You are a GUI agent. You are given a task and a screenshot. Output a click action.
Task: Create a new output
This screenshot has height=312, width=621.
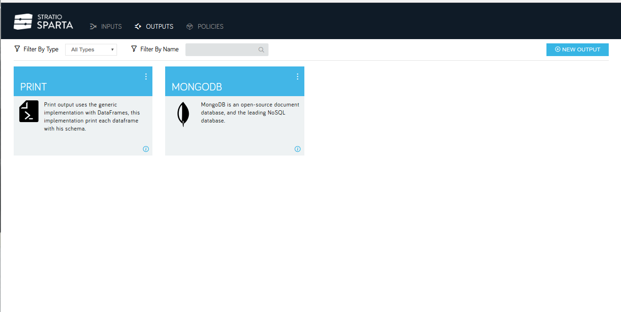pyautogui.click(x=578, y=49)
